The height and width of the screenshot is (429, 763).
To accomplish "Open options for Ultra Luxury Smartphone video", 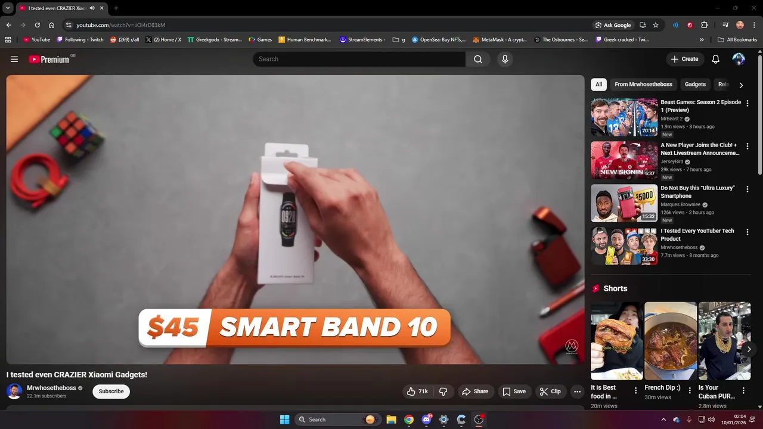I will coord(748,189).
